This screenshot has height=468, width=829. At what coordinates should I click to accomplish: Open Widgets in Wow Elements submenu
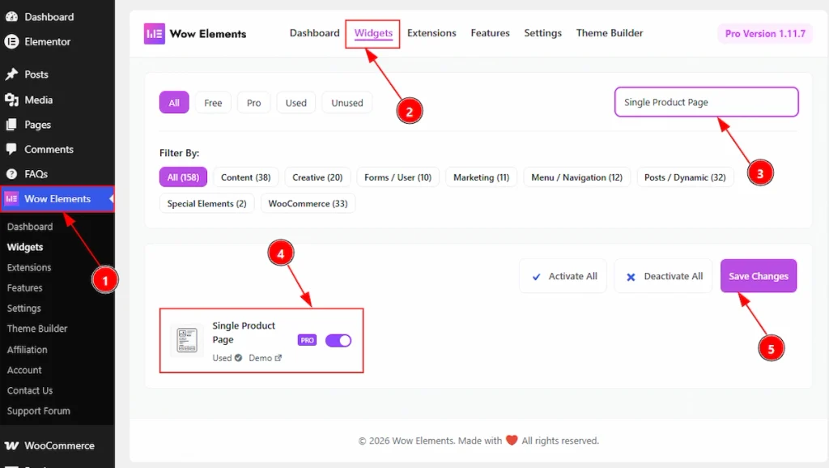click(x=25, y=247)
